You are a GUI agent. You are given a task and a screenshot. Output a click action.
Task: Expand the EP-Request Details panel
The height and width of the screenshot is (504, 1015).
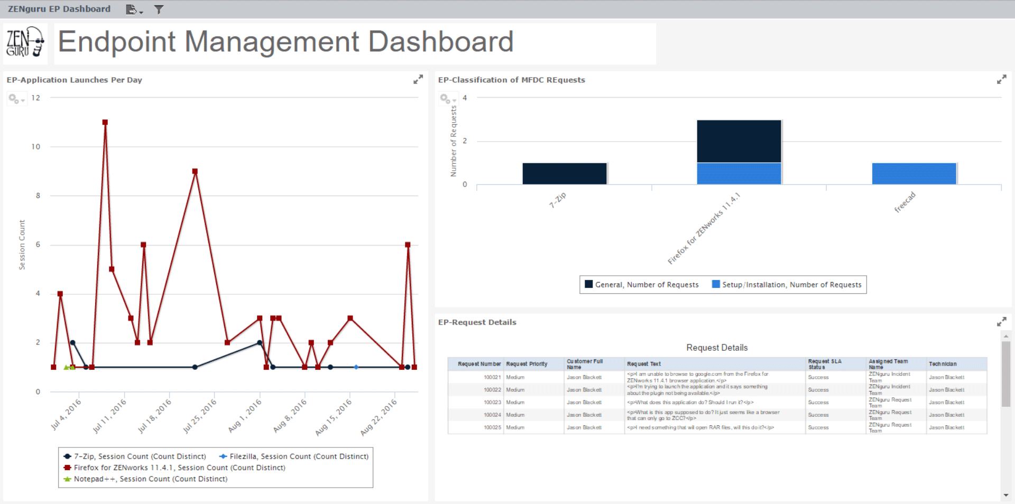[1001, 322]
